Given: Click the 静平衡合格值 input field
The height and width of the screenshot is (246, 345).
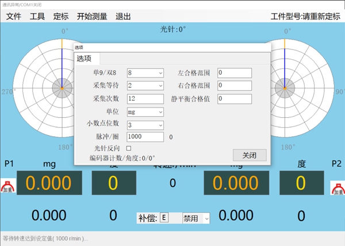Looking at the screenshot, I should [234, 99].
